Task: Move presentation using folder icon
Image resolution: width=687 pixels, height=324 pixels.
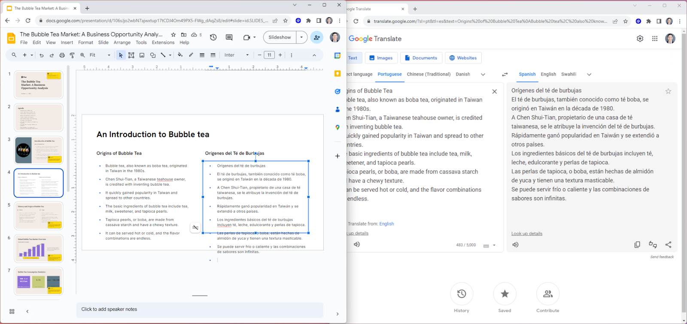Action: click(184, 35)
